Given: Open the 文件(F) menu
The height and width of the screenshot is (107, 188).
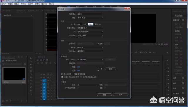Looking at the screenshot, I should pos(4,4).
